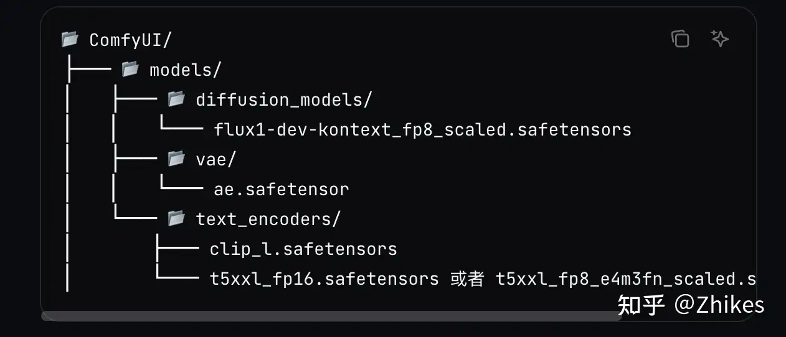The image size is (786, 337).
Task: Click the diffusion_models folder icon
Action: pos(176,98)
